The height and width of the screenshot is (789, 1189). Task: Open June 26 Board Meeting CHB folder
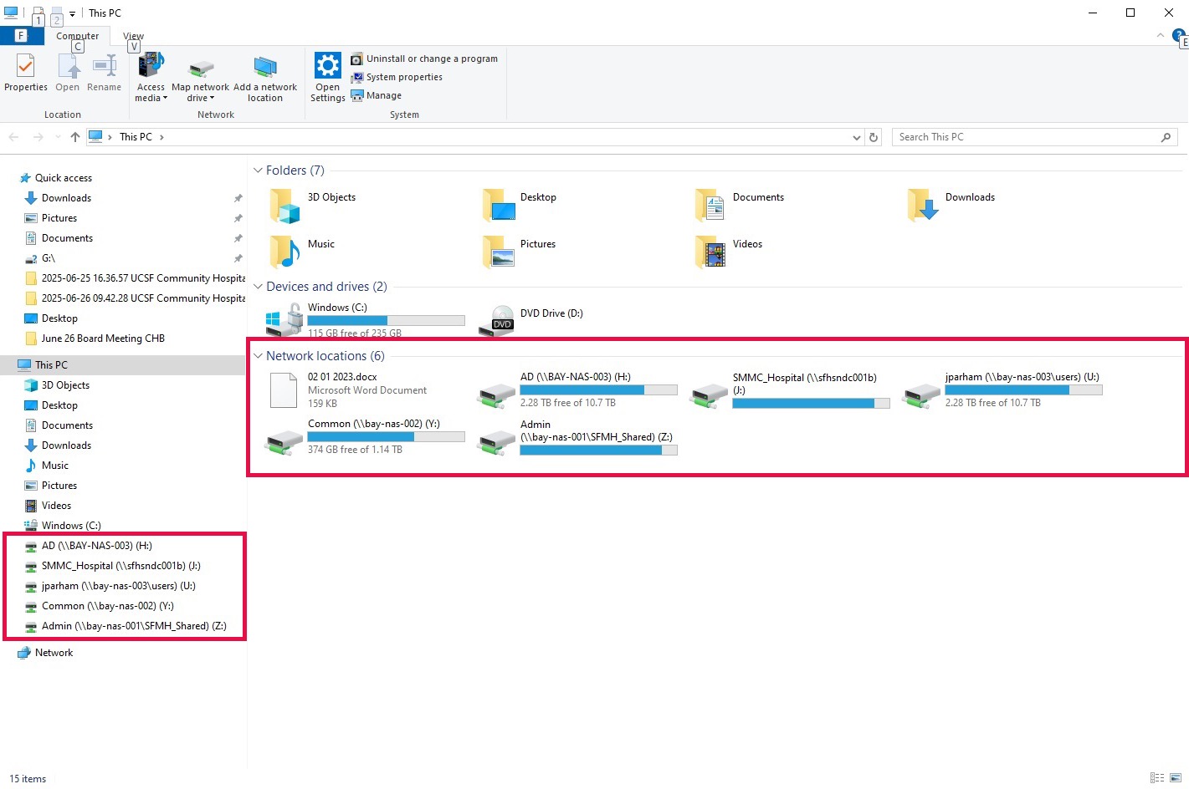95,339
